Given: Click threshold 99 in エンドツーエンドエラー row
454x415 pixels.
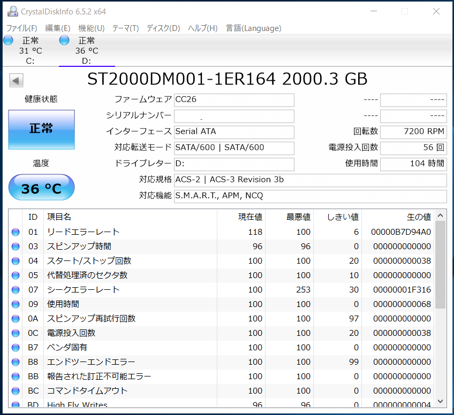Looking at the screenshot, I should (x=354, y=362).
